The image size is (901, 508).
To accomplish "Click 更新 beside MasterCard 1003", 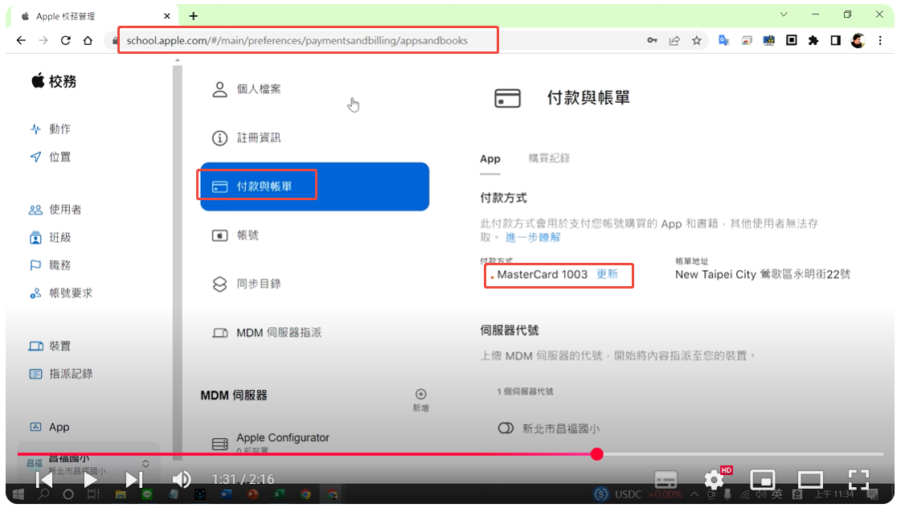I will pyautogui.click(x=607, y=274).
